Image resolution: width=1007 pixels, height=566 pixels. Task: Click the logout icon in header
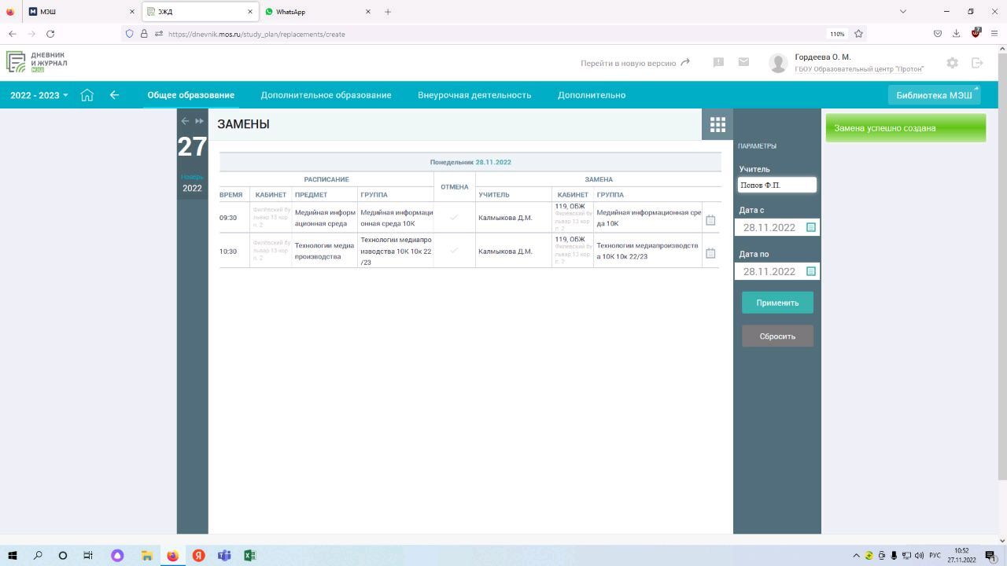point(977,63)
